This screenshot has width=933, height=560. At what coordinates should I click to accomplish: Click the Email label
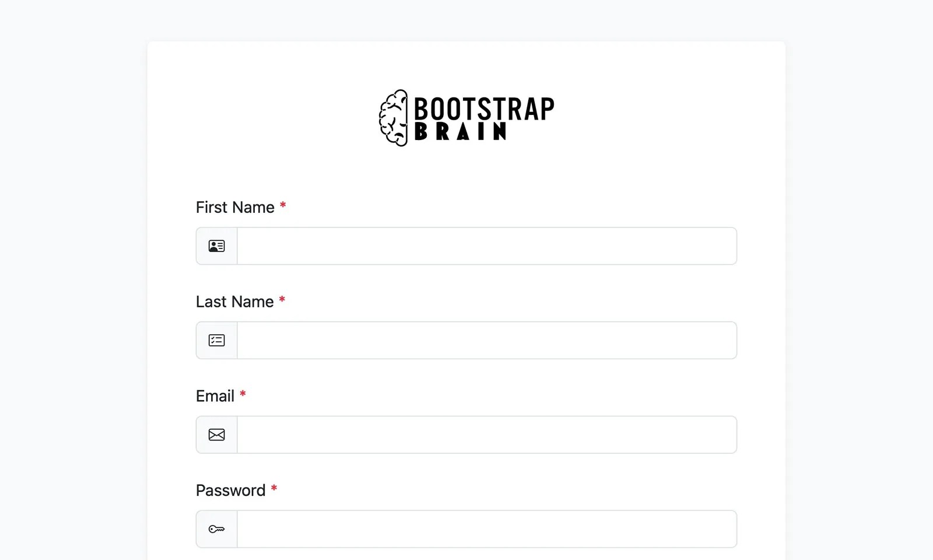(215, 396)
